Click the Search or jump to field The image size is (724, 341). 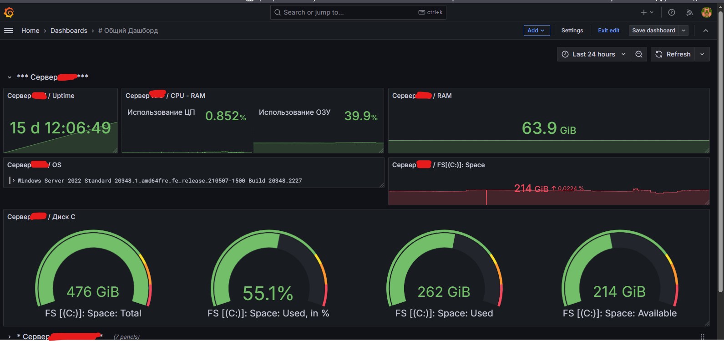click(x=358, y=12)
